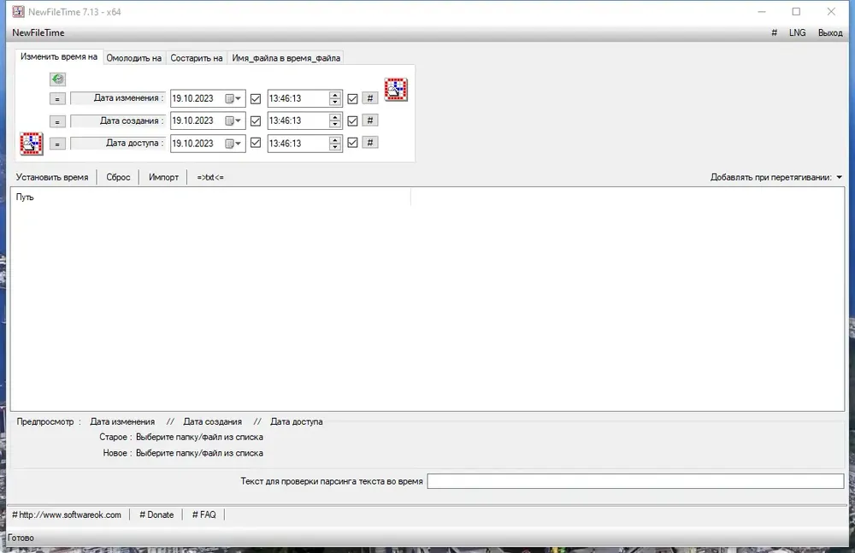Click the # button in Дата доступа row
The width and height of the screenshot is (855, 553).
(370, 143)
